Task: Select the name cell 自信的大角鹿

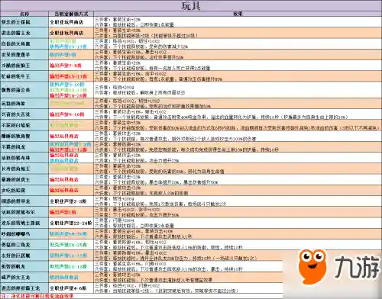Action: pyautogui.click(x=24, y=44)
